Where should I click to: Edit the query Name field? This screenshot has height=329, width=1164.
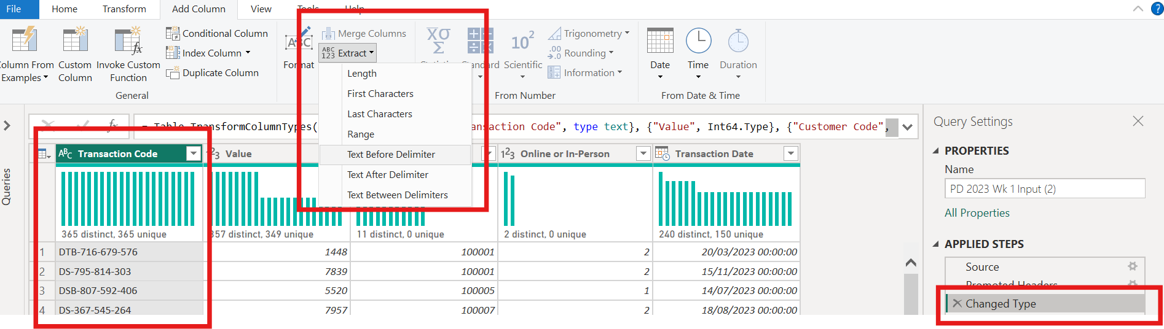pos(1045,188)
